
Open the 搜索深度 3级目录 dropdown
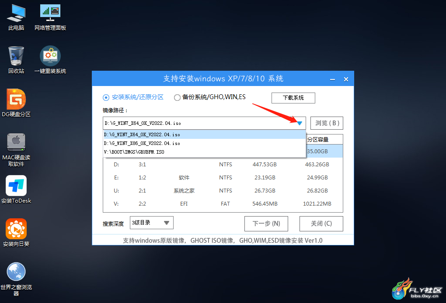[x=152, y=223]
